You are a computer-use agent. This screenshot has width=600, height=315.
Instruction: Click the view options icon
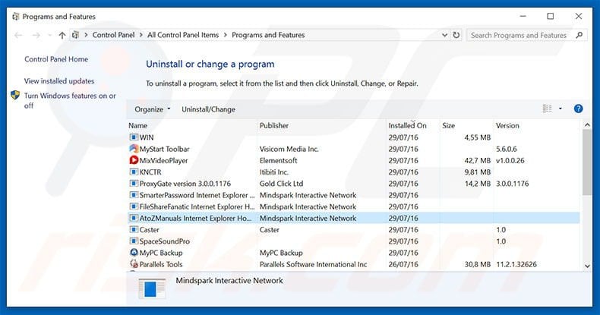point(548,109)
